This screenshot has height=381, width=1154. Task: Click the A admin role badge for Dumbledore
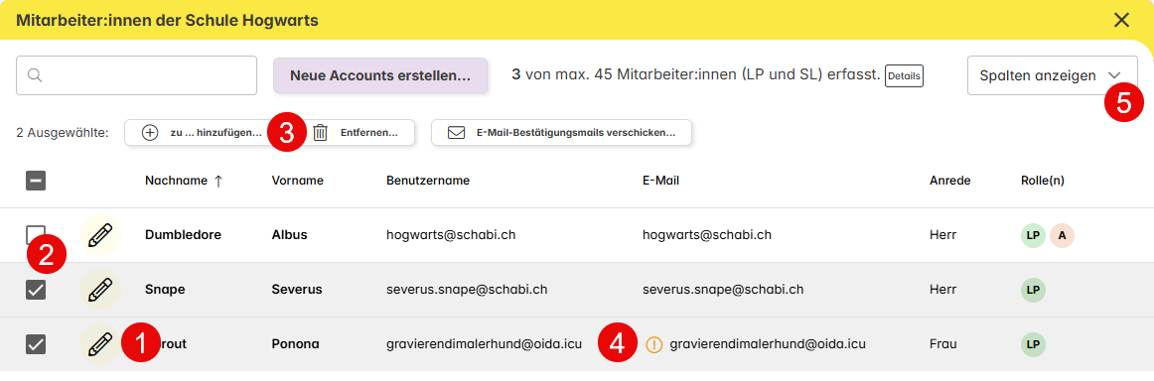coord(1062,235)
